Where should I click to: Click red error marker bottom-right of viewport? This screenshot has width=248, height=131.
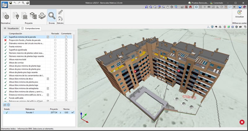click(242, 122)
